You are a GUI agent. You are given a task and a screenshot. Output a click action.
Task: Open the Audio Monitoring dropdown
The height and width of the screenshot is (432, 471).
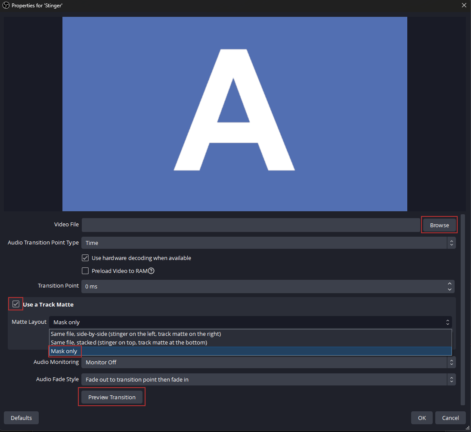tap(268, 362)
